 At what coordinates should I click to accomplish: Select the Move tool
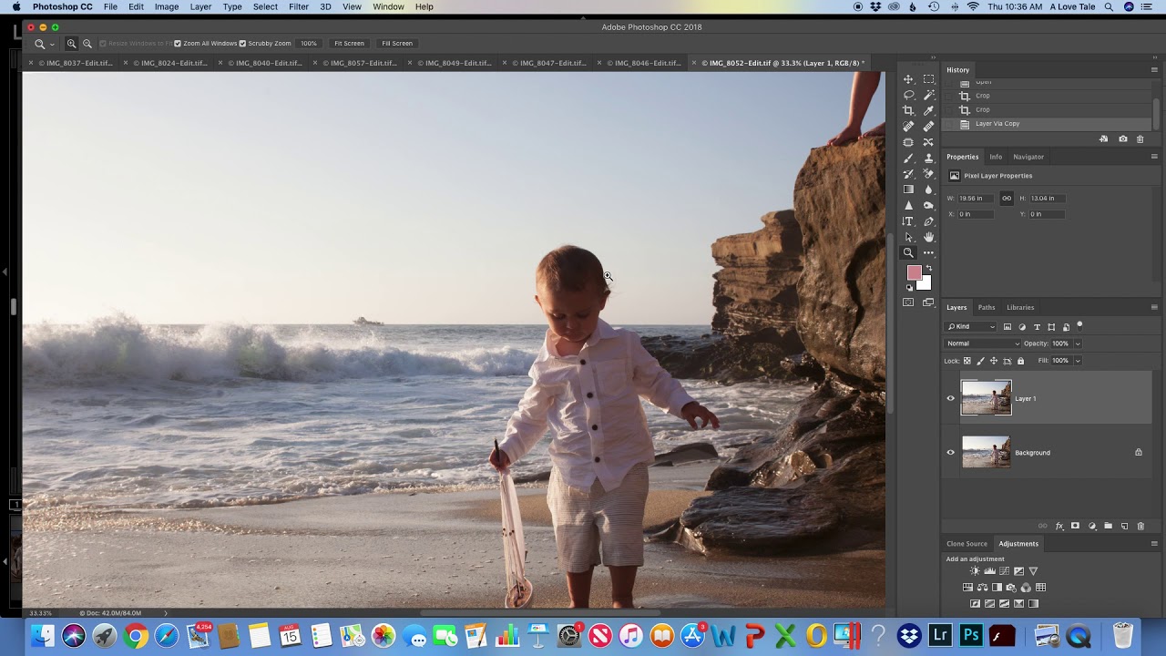point(908,79)
